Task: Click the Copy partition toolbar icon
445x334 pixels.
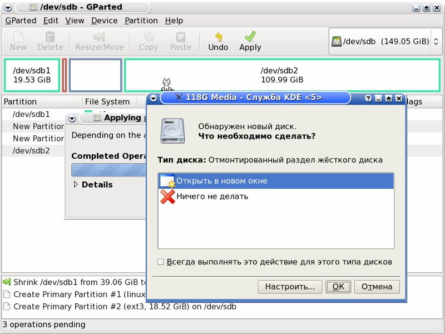Action: pyautogui.click(x=149, y=37)
